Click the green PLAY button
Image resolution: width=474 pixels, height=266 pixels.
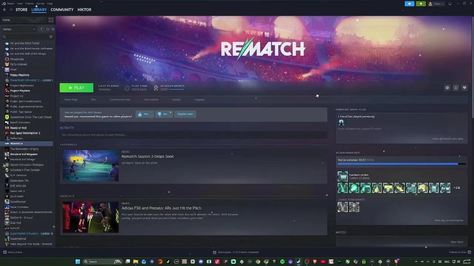click(x=76, y=88)
